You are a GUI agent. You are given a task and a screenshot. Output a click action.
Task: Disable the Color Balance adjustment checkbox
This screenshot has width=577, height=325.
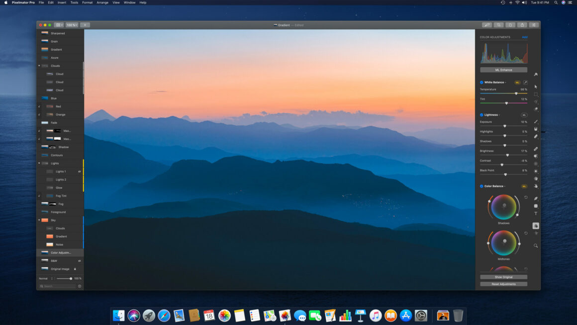click(x=481, y=186)
